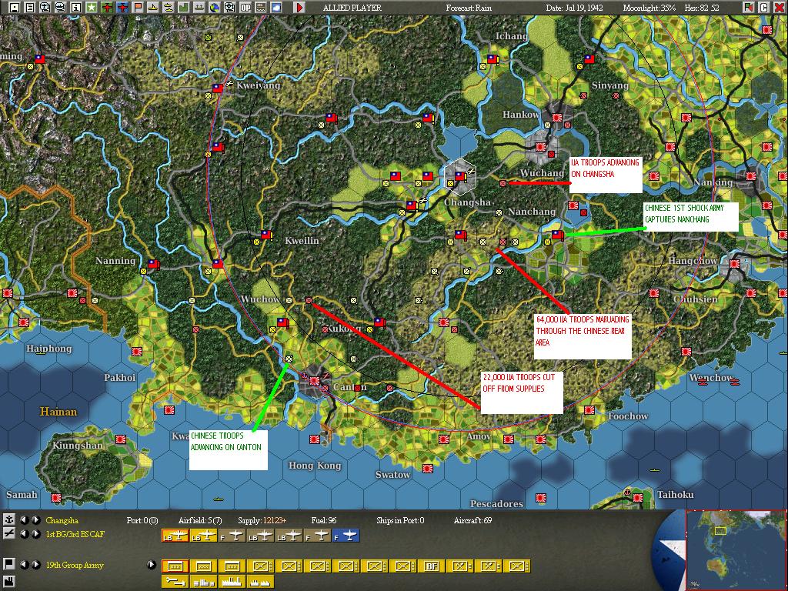Click the red plane on blue background icon
The width and height of the screenshot is (788, 591).
click(x=122, y=8)
